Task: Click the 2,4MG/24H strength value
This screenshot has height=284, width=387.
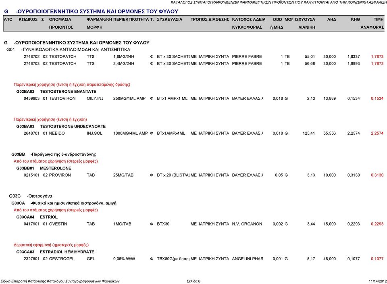Action: tap(124, 63)
